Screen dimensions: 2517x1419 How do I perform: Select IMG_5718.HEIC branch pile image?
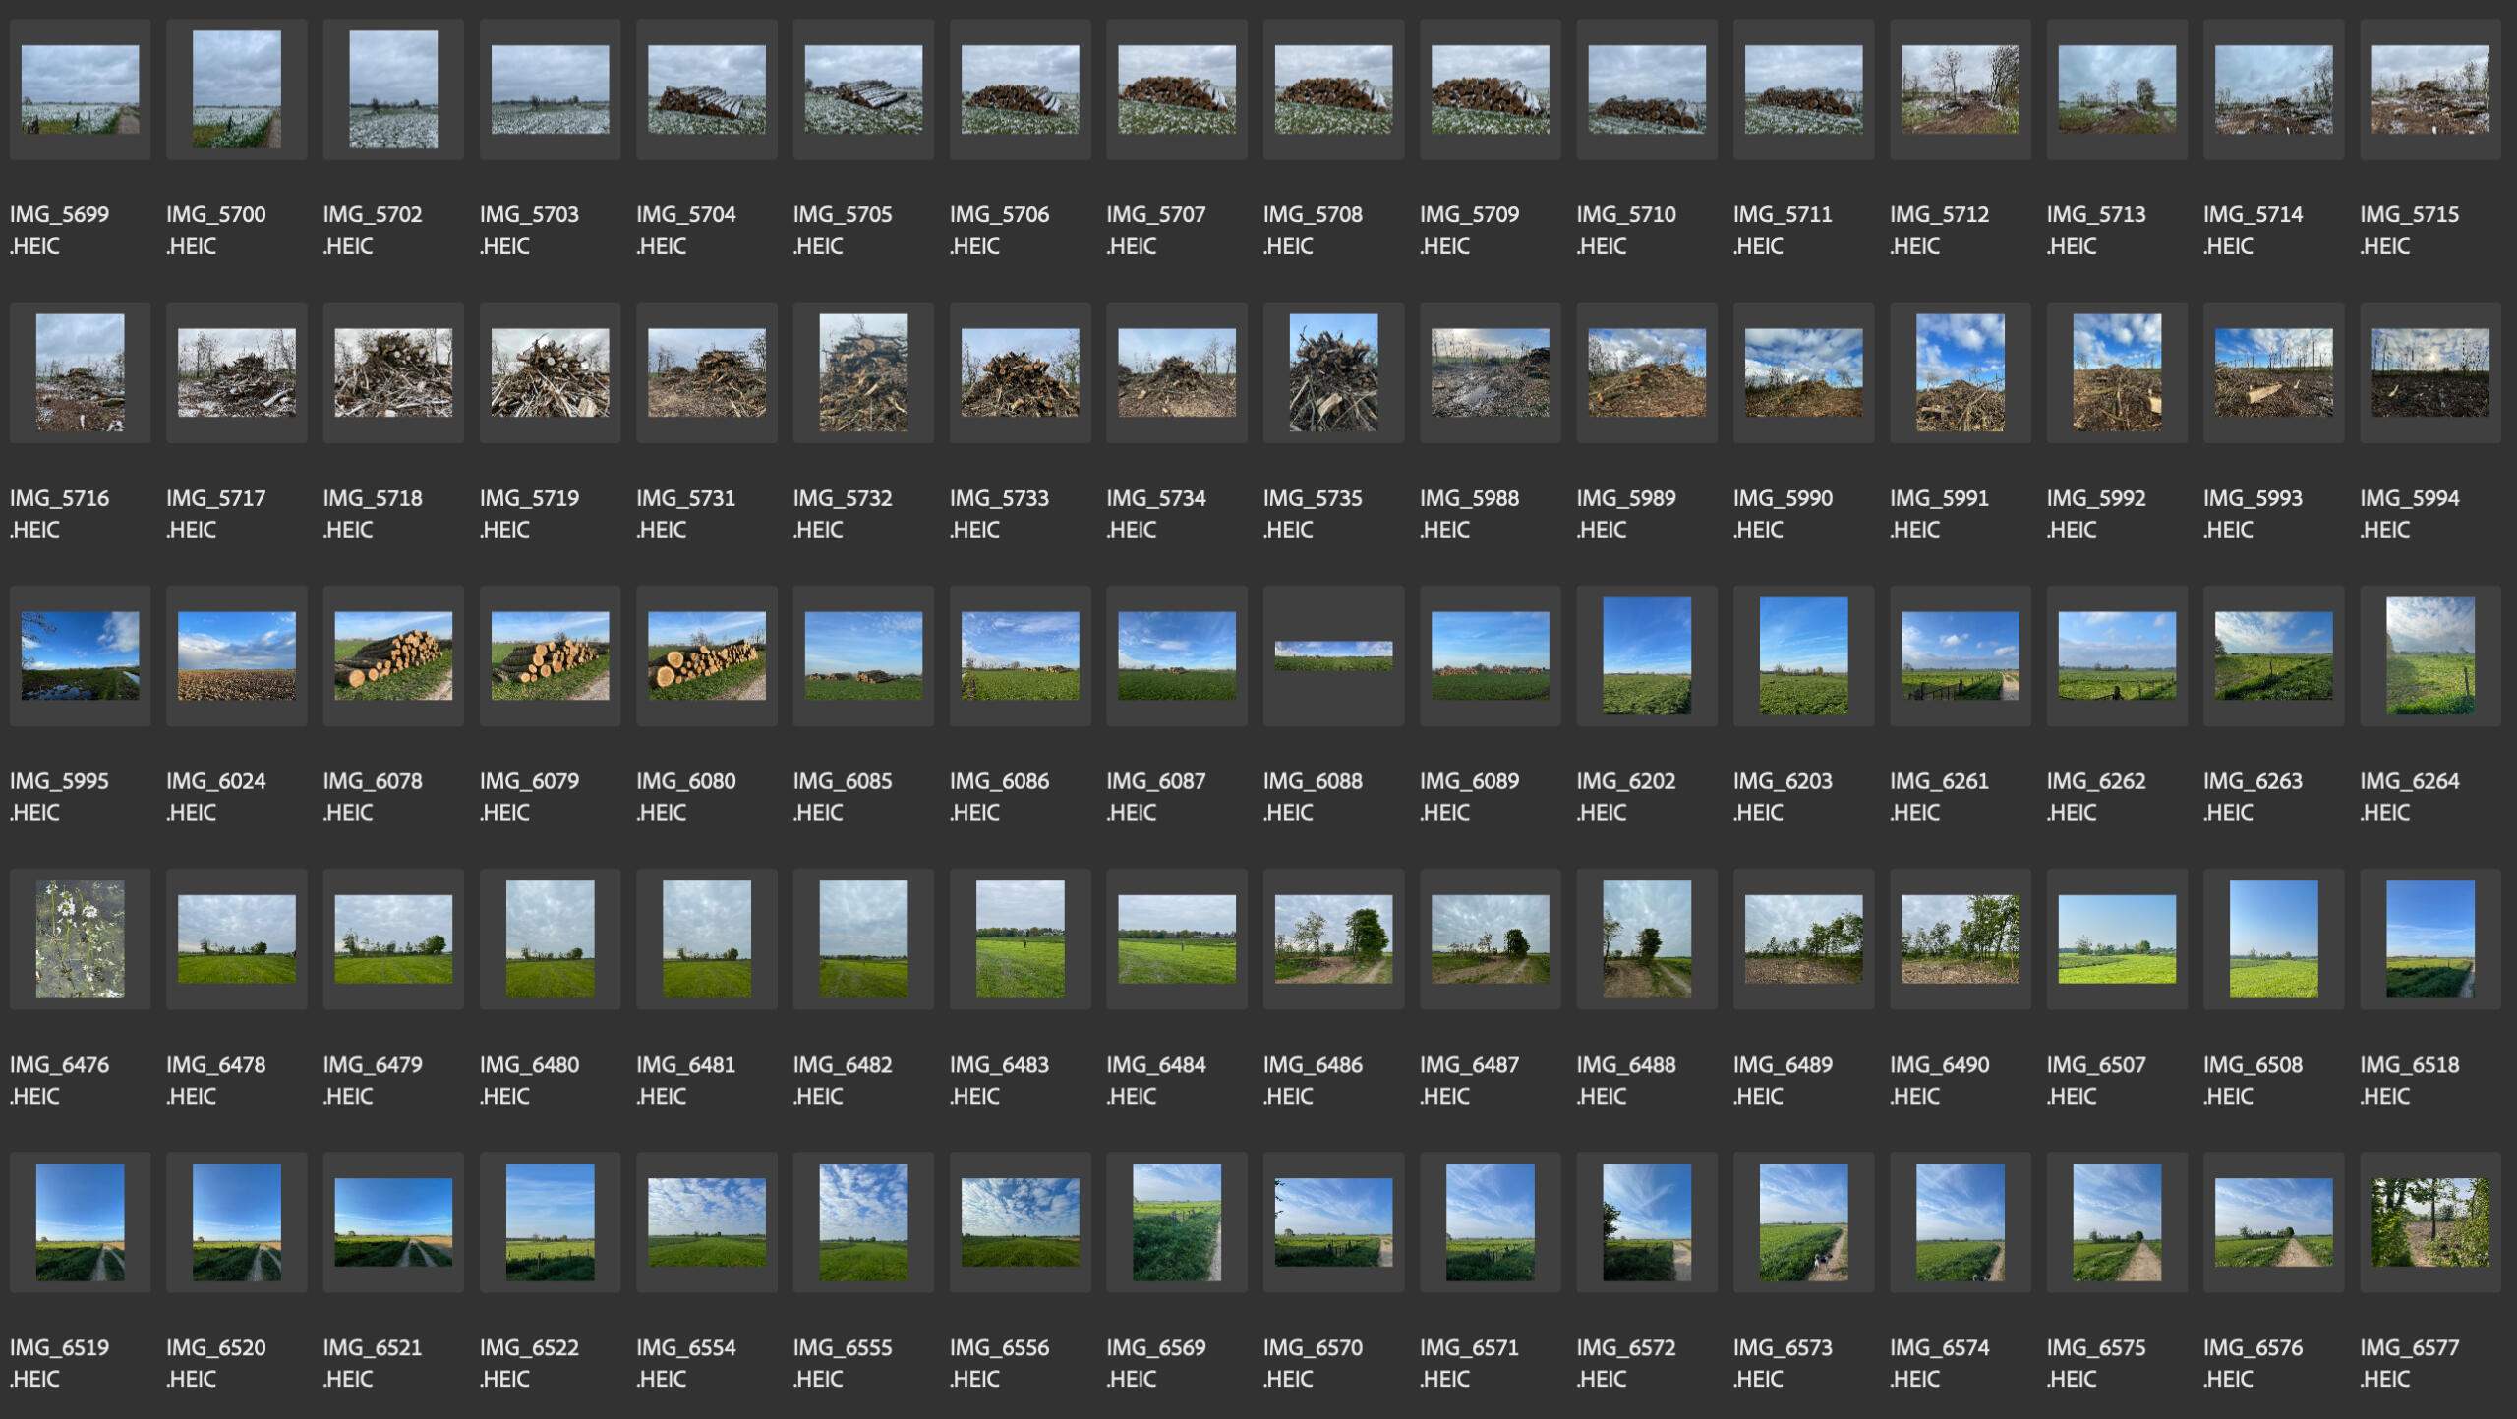click(393, 372)
